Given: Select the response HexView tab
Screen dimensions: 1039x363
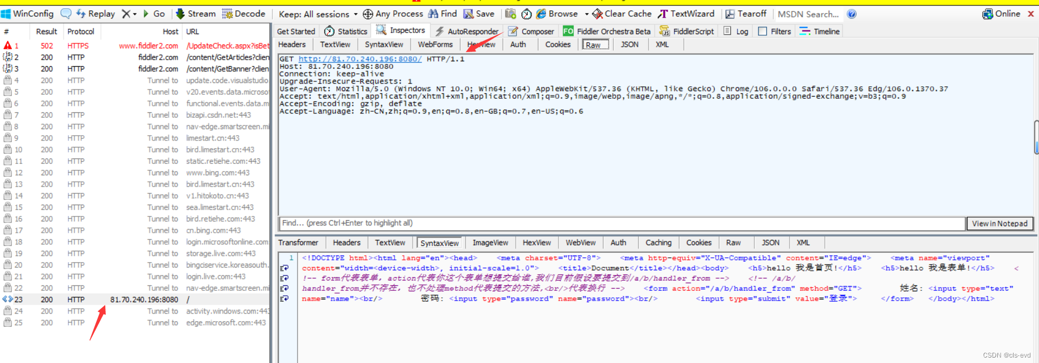Looking at the screenshot, I should pyautogui.click(x=537, y=243).
